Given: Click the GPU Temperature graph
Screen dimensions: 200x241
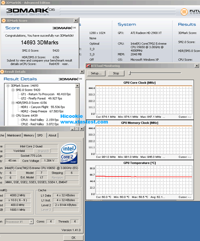Looking at the screenshot, I should (x=144, y=180).
